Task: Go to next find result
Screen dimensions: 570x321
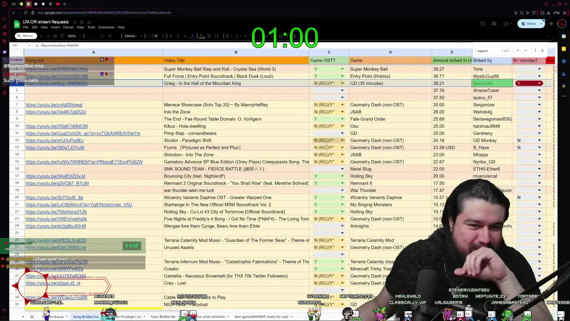Action: (525, 50)
